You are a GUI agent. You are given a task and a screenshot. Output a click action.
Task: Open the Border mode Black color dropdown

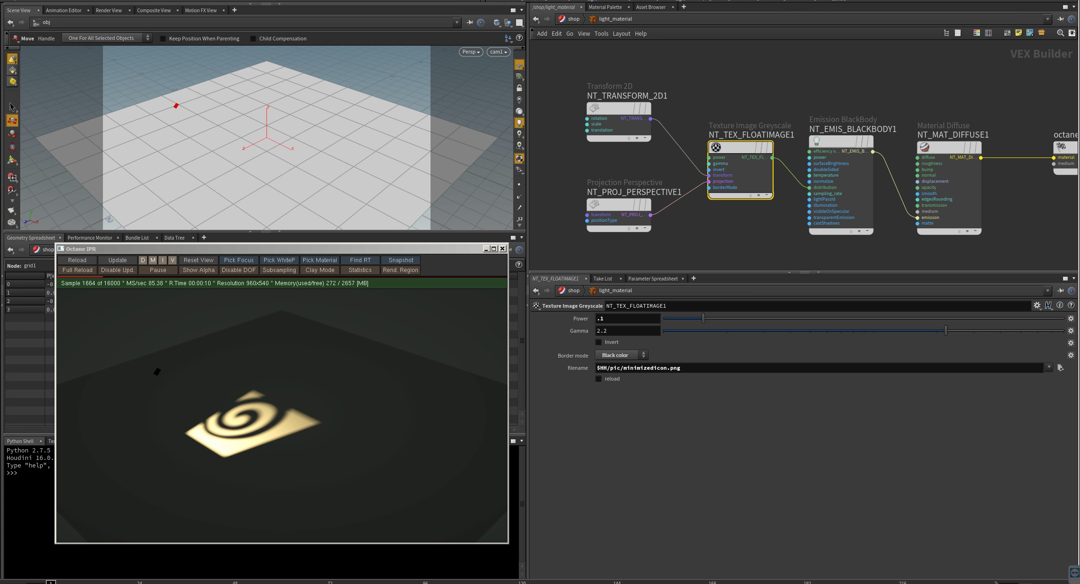(x=621, y=355)
